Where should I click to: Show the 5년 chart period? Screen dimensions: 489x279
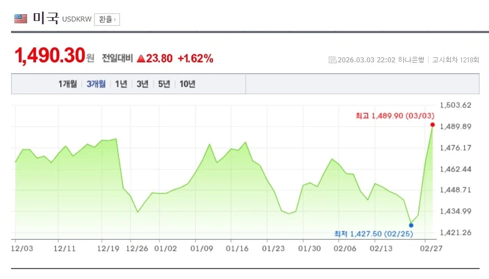point(164,84)
